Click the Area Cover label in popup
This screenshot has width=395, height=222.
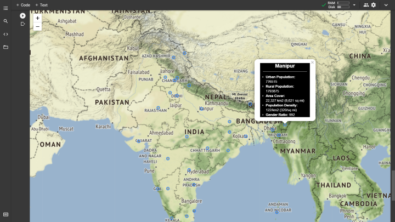pyautogui.click(x=275, y=96)
